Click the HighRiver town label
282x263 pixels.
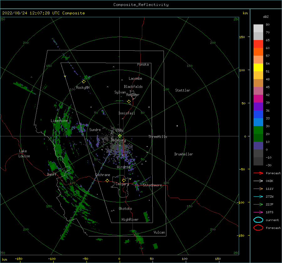pyautogui.click(x=130, y=220)
